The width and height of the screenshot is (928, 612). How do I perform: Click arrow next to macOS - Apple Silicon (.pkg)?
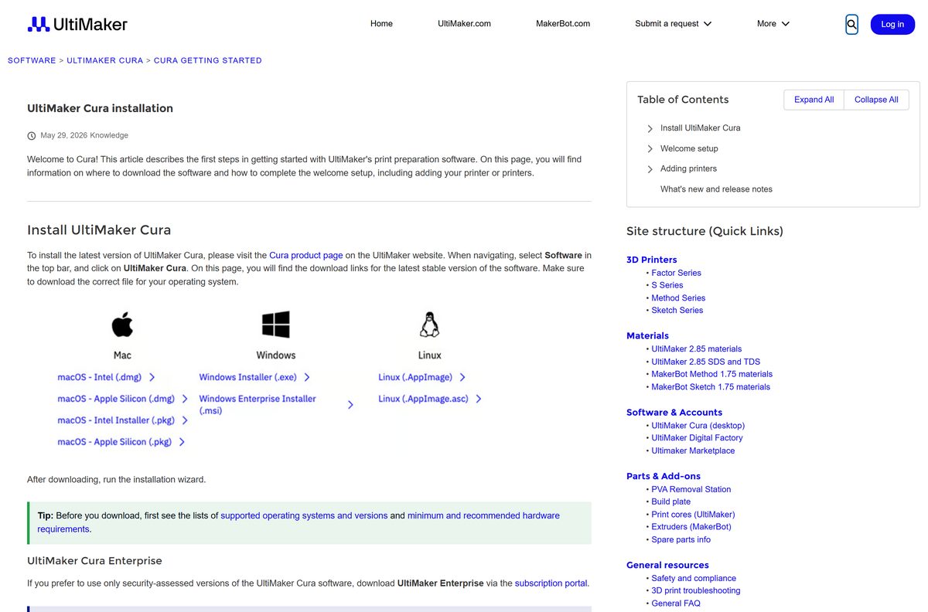(x=182, y=442)
